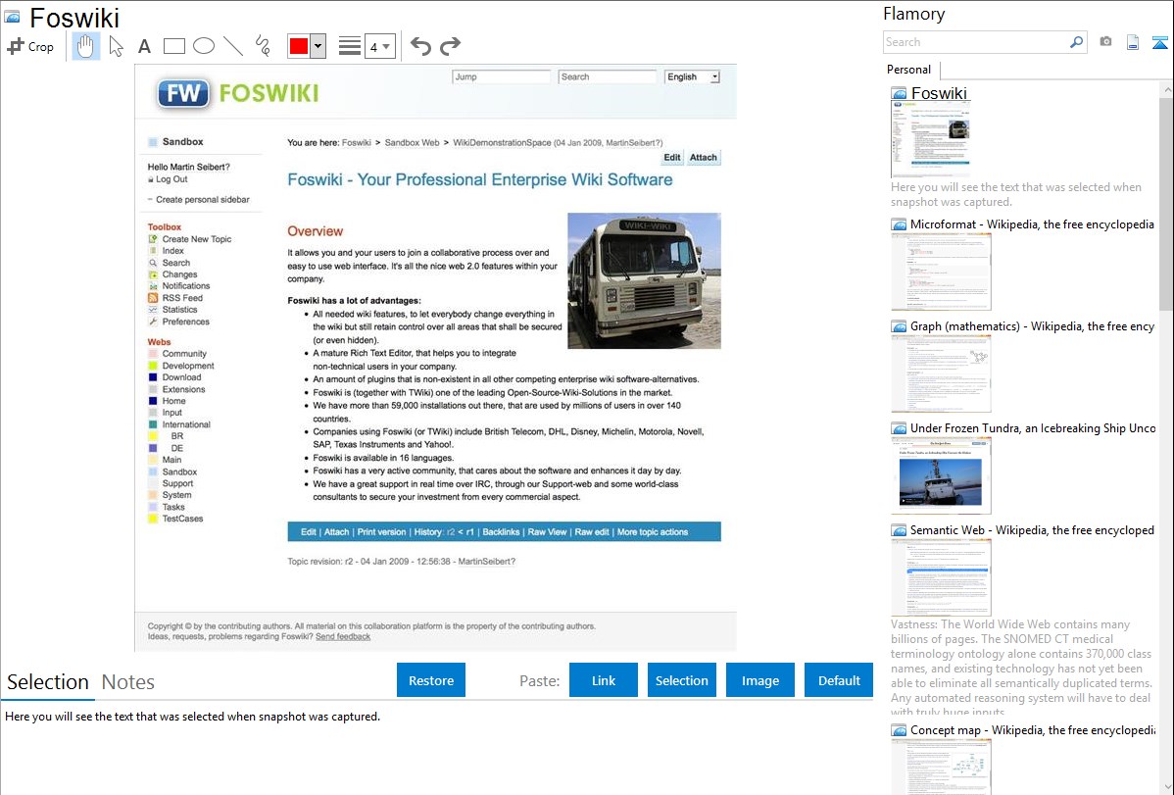1174x795 pixels.
Task: Select the Semantic Web snapshot thumbnail
Action: [x=941, y=577]
